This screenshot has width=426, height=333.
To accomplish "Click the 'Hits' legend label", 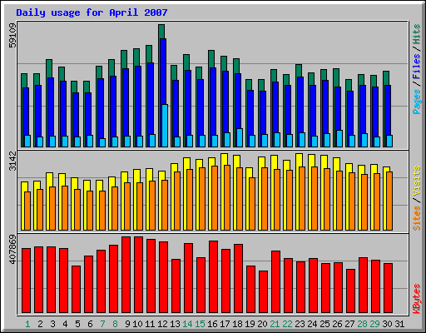I will pos(417,34).
